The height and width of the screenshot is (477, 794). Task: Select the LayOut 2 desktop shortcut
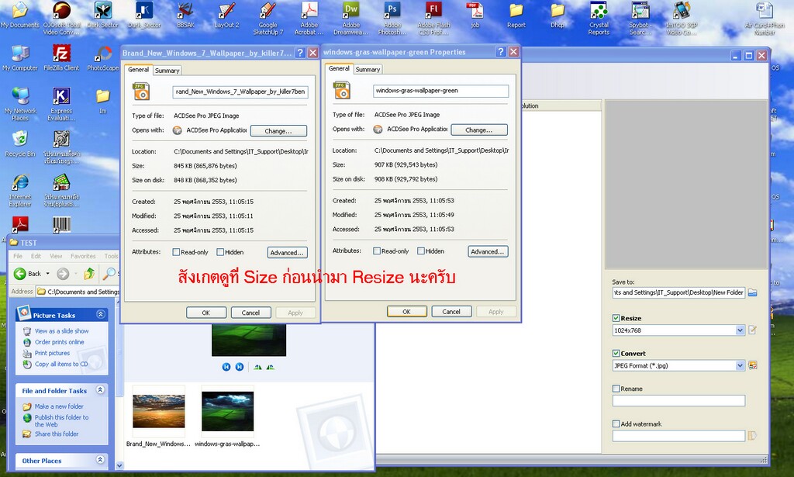tap(227, 15)
